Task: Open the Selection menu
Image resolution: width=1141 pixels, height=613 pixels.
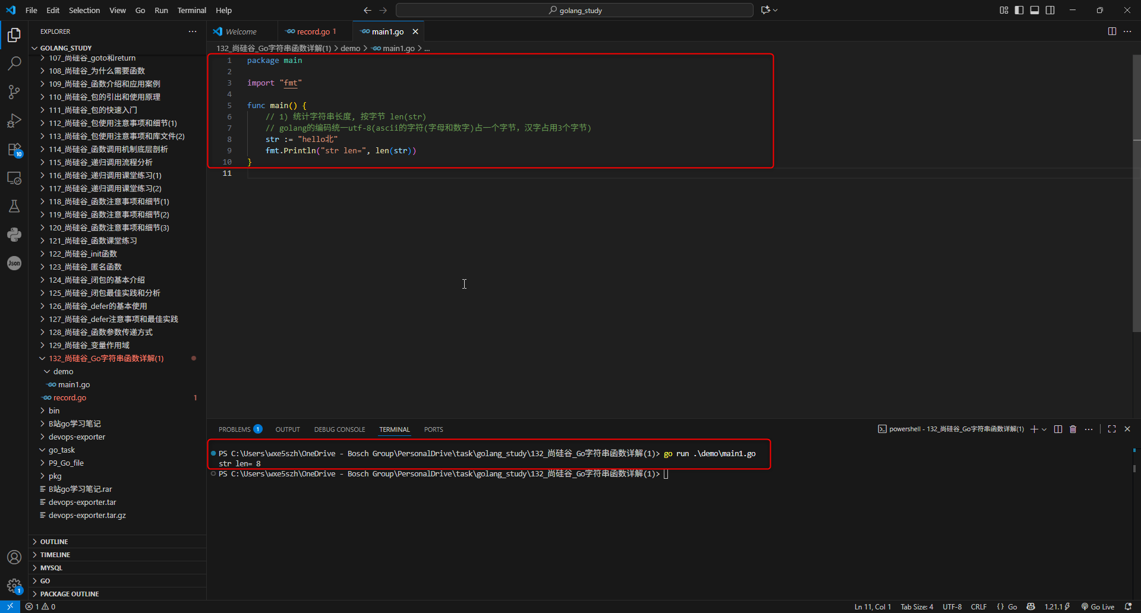Action: (x=84, y=10)
